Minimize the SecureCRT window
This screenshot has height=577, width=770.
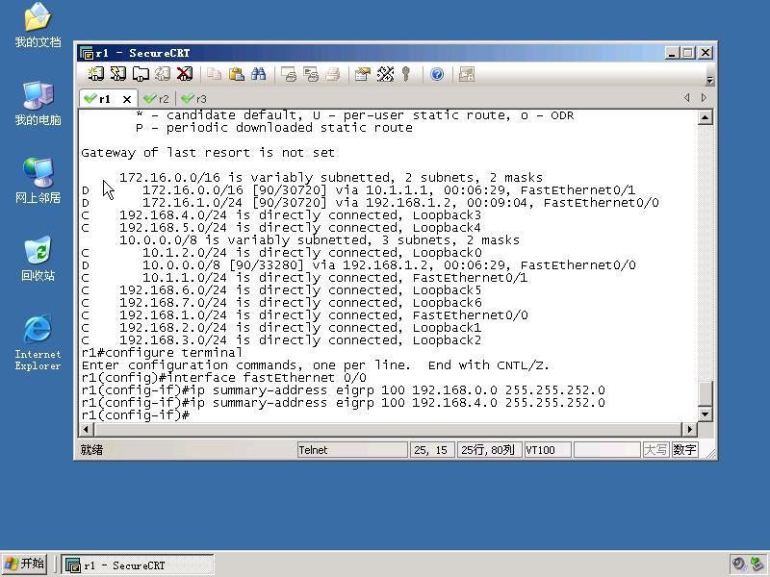(671, 53)
